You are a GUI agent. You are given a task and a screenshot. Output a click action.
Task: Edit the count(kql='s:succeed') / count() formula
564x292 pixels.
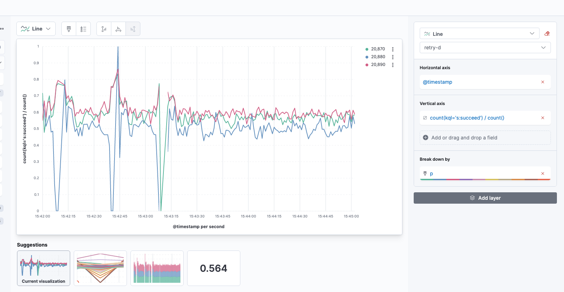[x=467, y=118]
